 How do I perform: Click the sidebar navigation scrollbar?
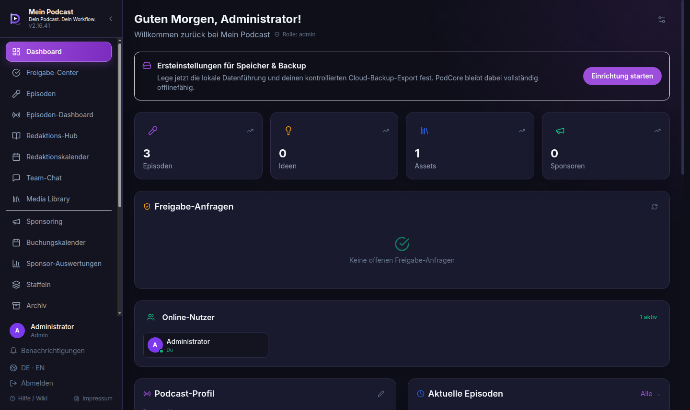pyautogui.click(x=120, y=125)
